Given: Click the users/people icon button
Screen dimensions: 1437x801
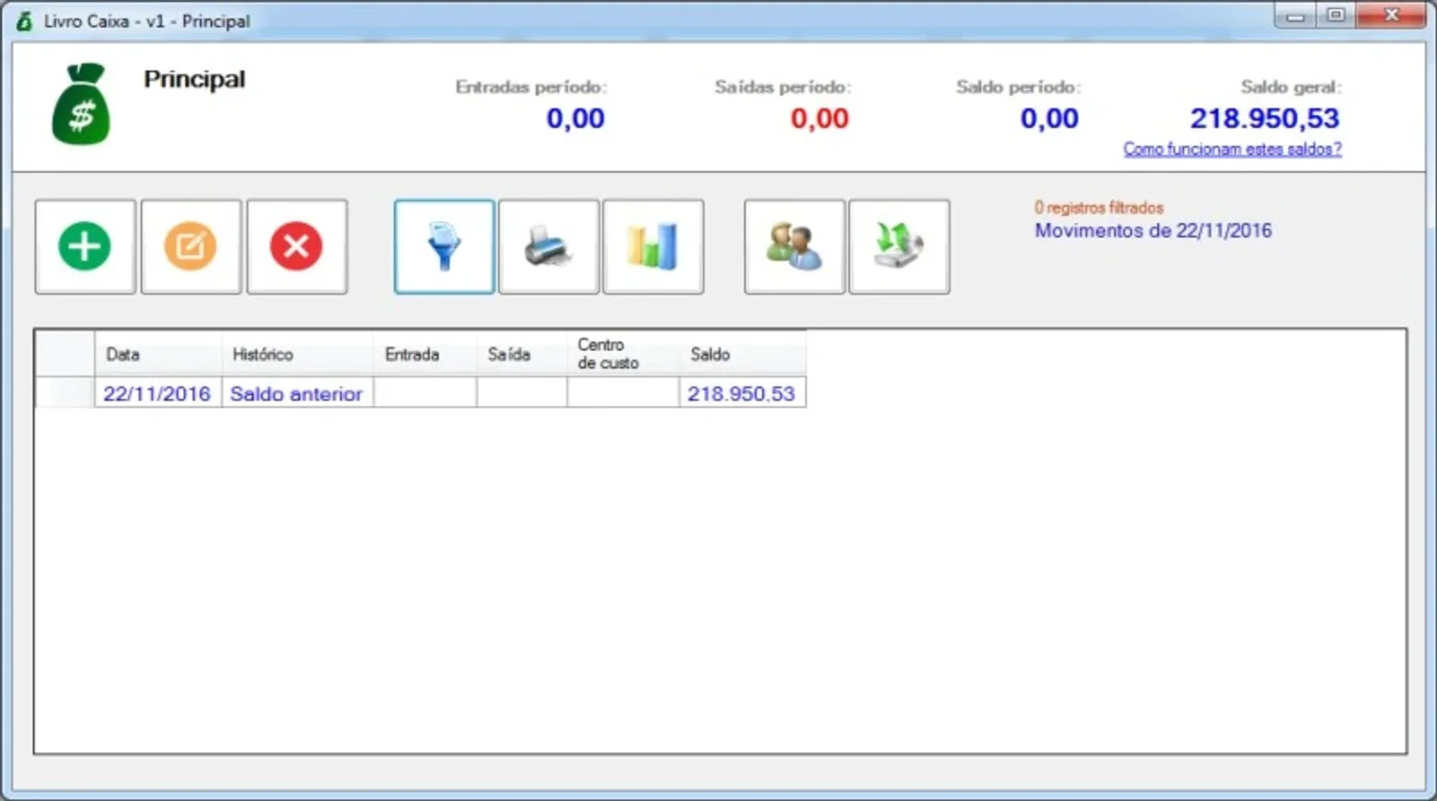Looking at the screenshot, I should [794, 247].
